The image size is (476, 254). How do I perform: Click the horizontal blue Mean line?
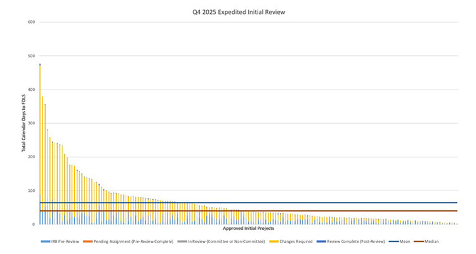coord(317,203)
